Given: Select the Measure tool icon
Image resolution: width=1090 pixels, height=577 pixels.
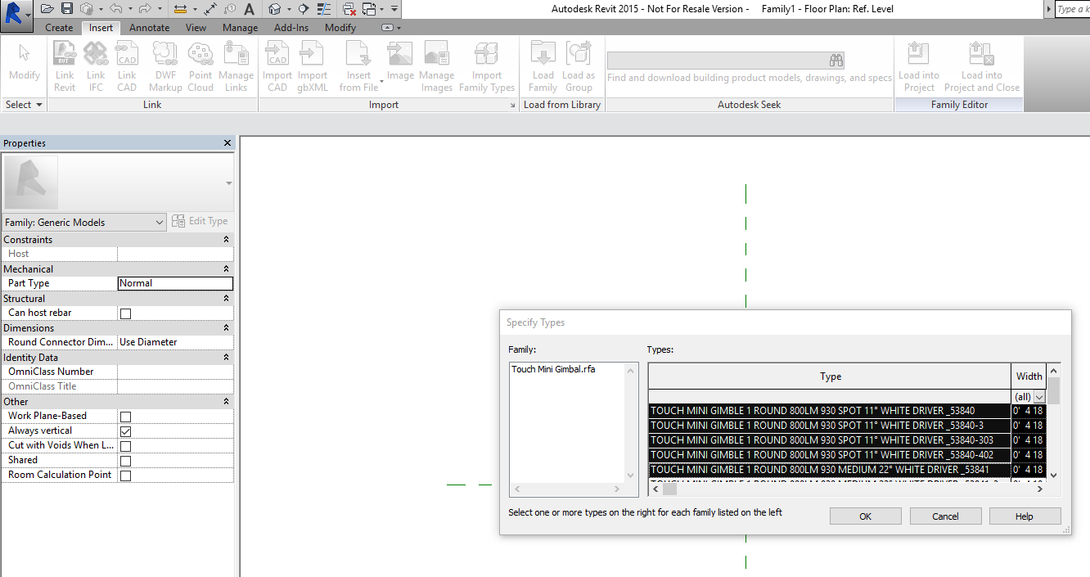Looking at the screenshot, I should (x=180, y=9).
